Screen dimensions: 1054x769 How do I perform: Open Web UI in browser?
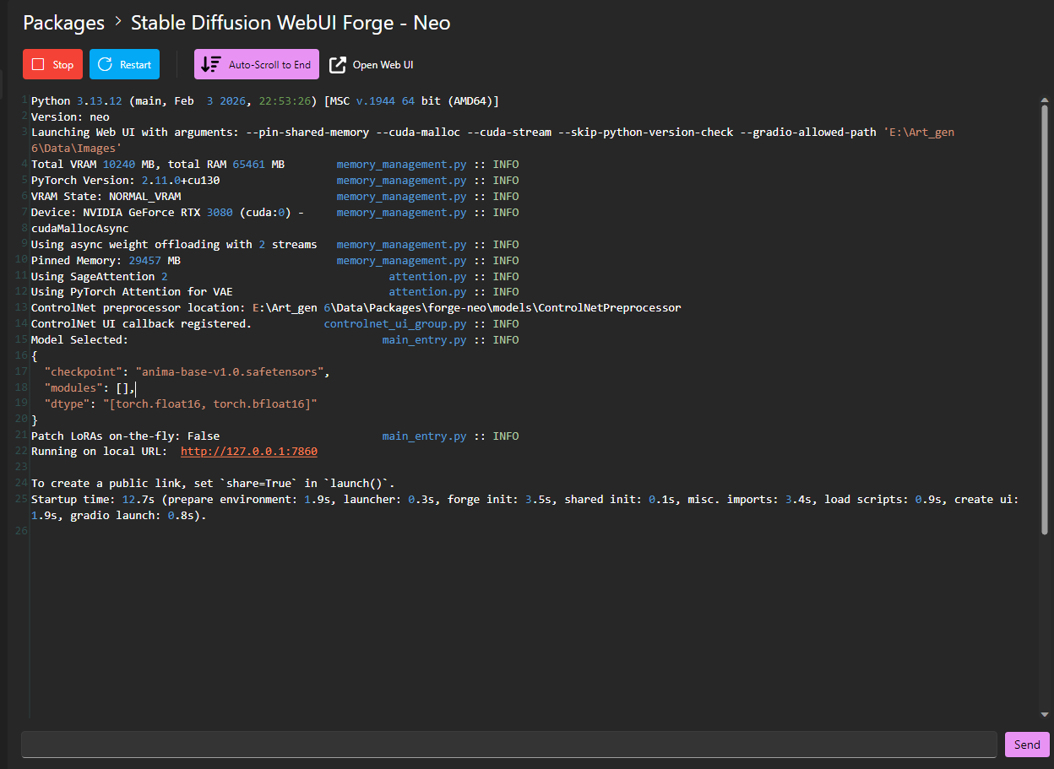click(x=372, y=64)
